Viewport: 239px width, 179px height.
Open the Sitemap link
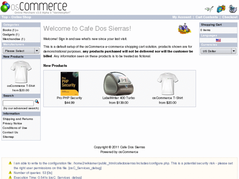point(8,137)
